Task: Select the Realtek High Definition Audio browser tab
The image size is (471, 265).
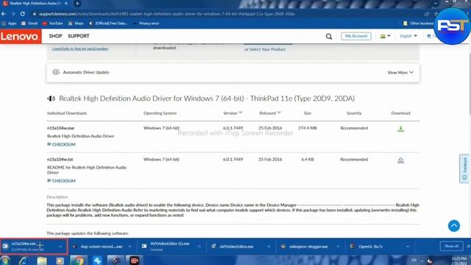Action: (35, 4)
